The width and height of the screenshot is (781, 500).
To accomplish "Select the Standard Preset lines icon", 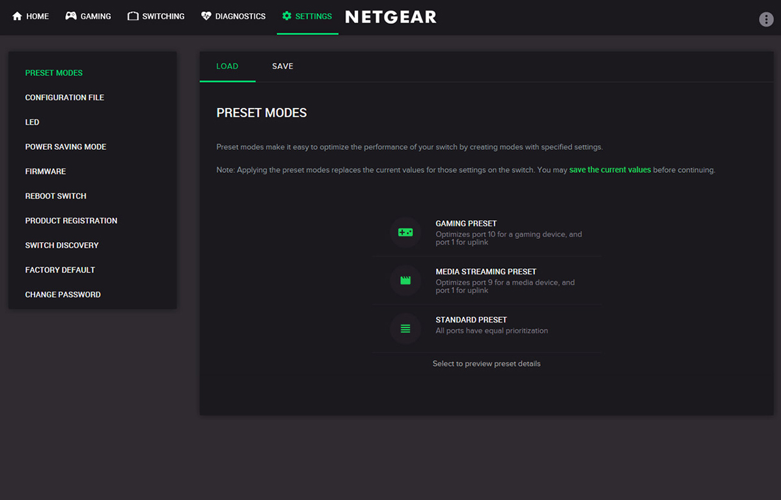I will (x=405, y=329).
